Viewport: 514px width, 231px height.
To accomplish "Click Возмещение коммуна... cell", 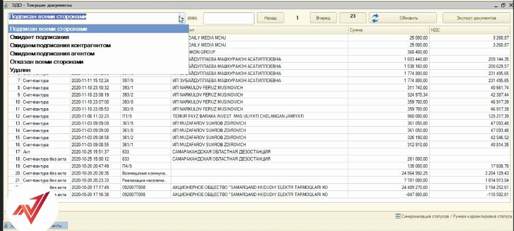I will pyautogui.click(x=145, y=173).
